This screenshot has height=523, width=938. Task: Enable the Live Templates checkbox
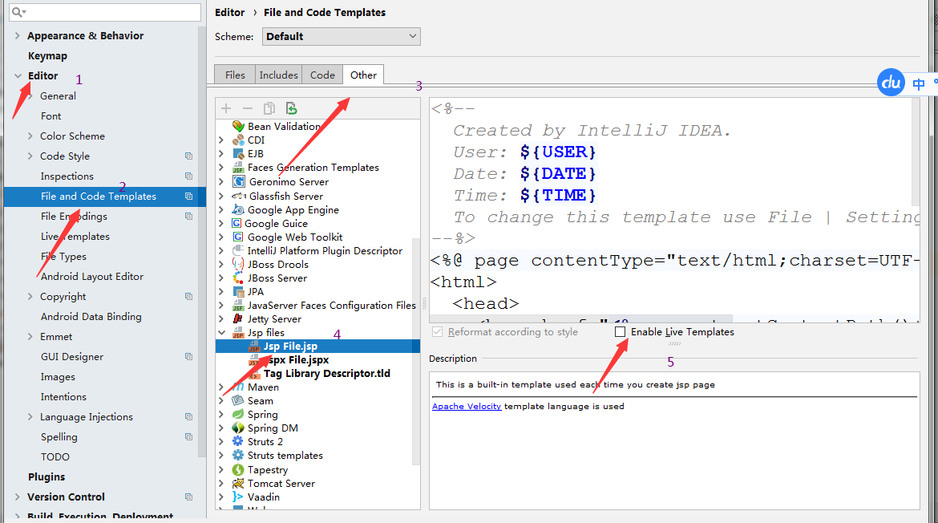coord(621,331)
